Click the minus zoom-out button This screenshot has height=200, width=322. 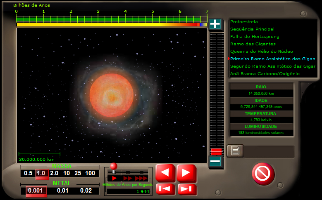coord(215,161)
